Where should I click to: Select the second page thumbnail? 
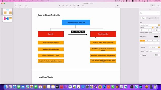coord(8,19)
